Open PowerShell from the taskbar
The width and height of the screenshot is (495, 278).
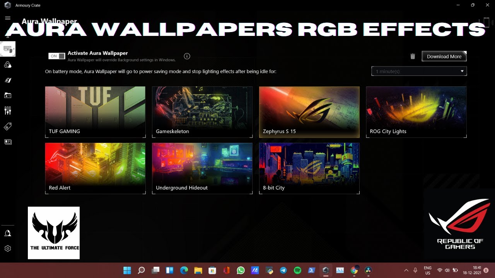312,270
